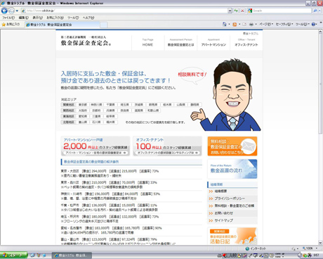Click the red Stop loading icon
Screen dimensions: 323x259
coord(242,11)
